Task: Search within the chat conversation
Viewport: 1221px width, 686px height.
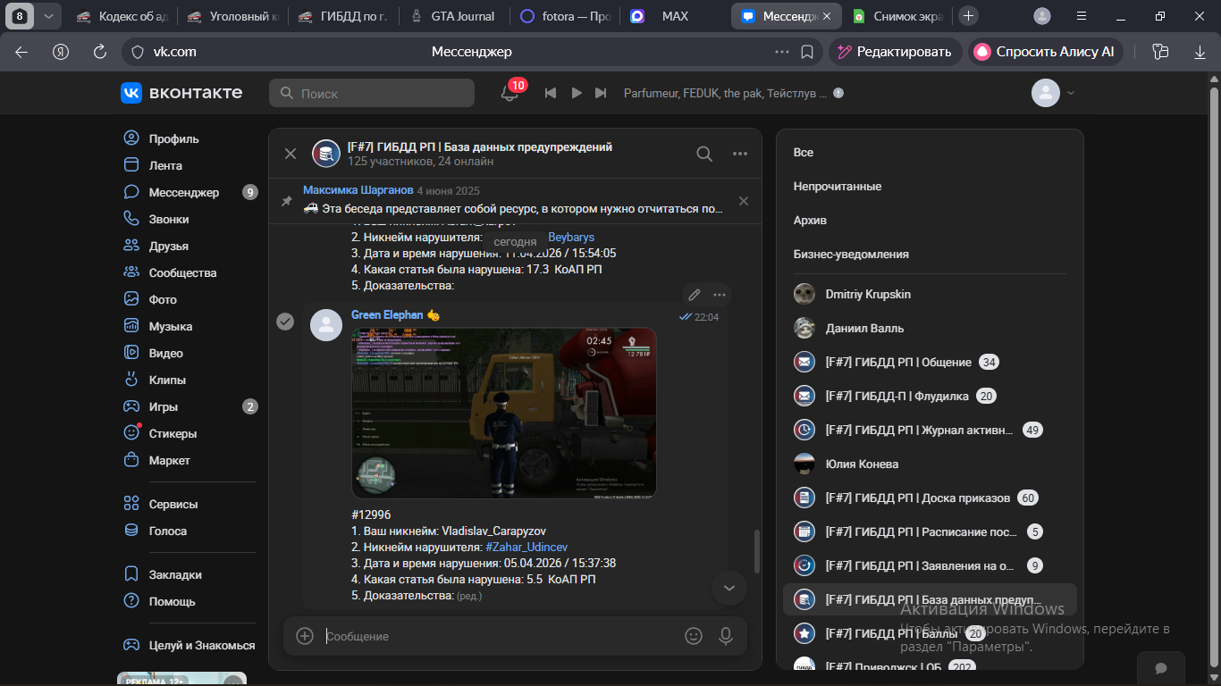Action: pos(704,154)
